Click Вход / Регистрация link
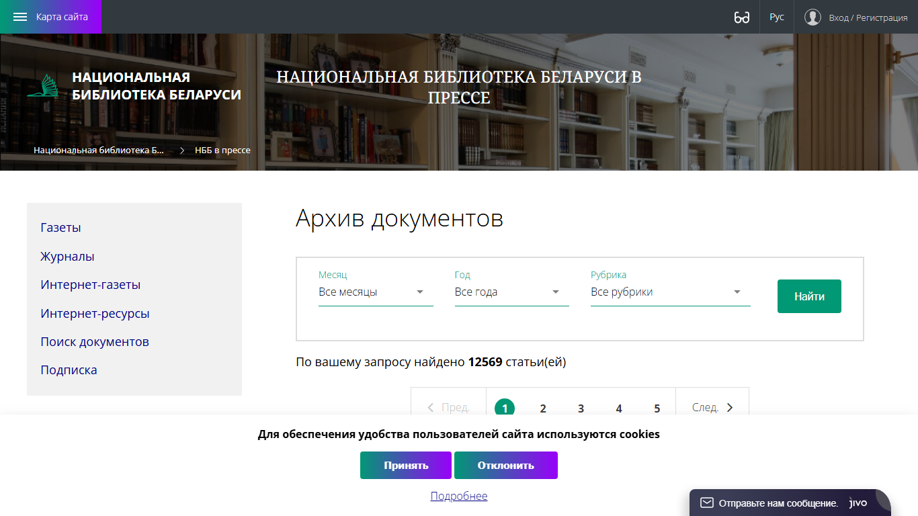The image size is (918, 516). pyautogui.click(x=868, y=17)
